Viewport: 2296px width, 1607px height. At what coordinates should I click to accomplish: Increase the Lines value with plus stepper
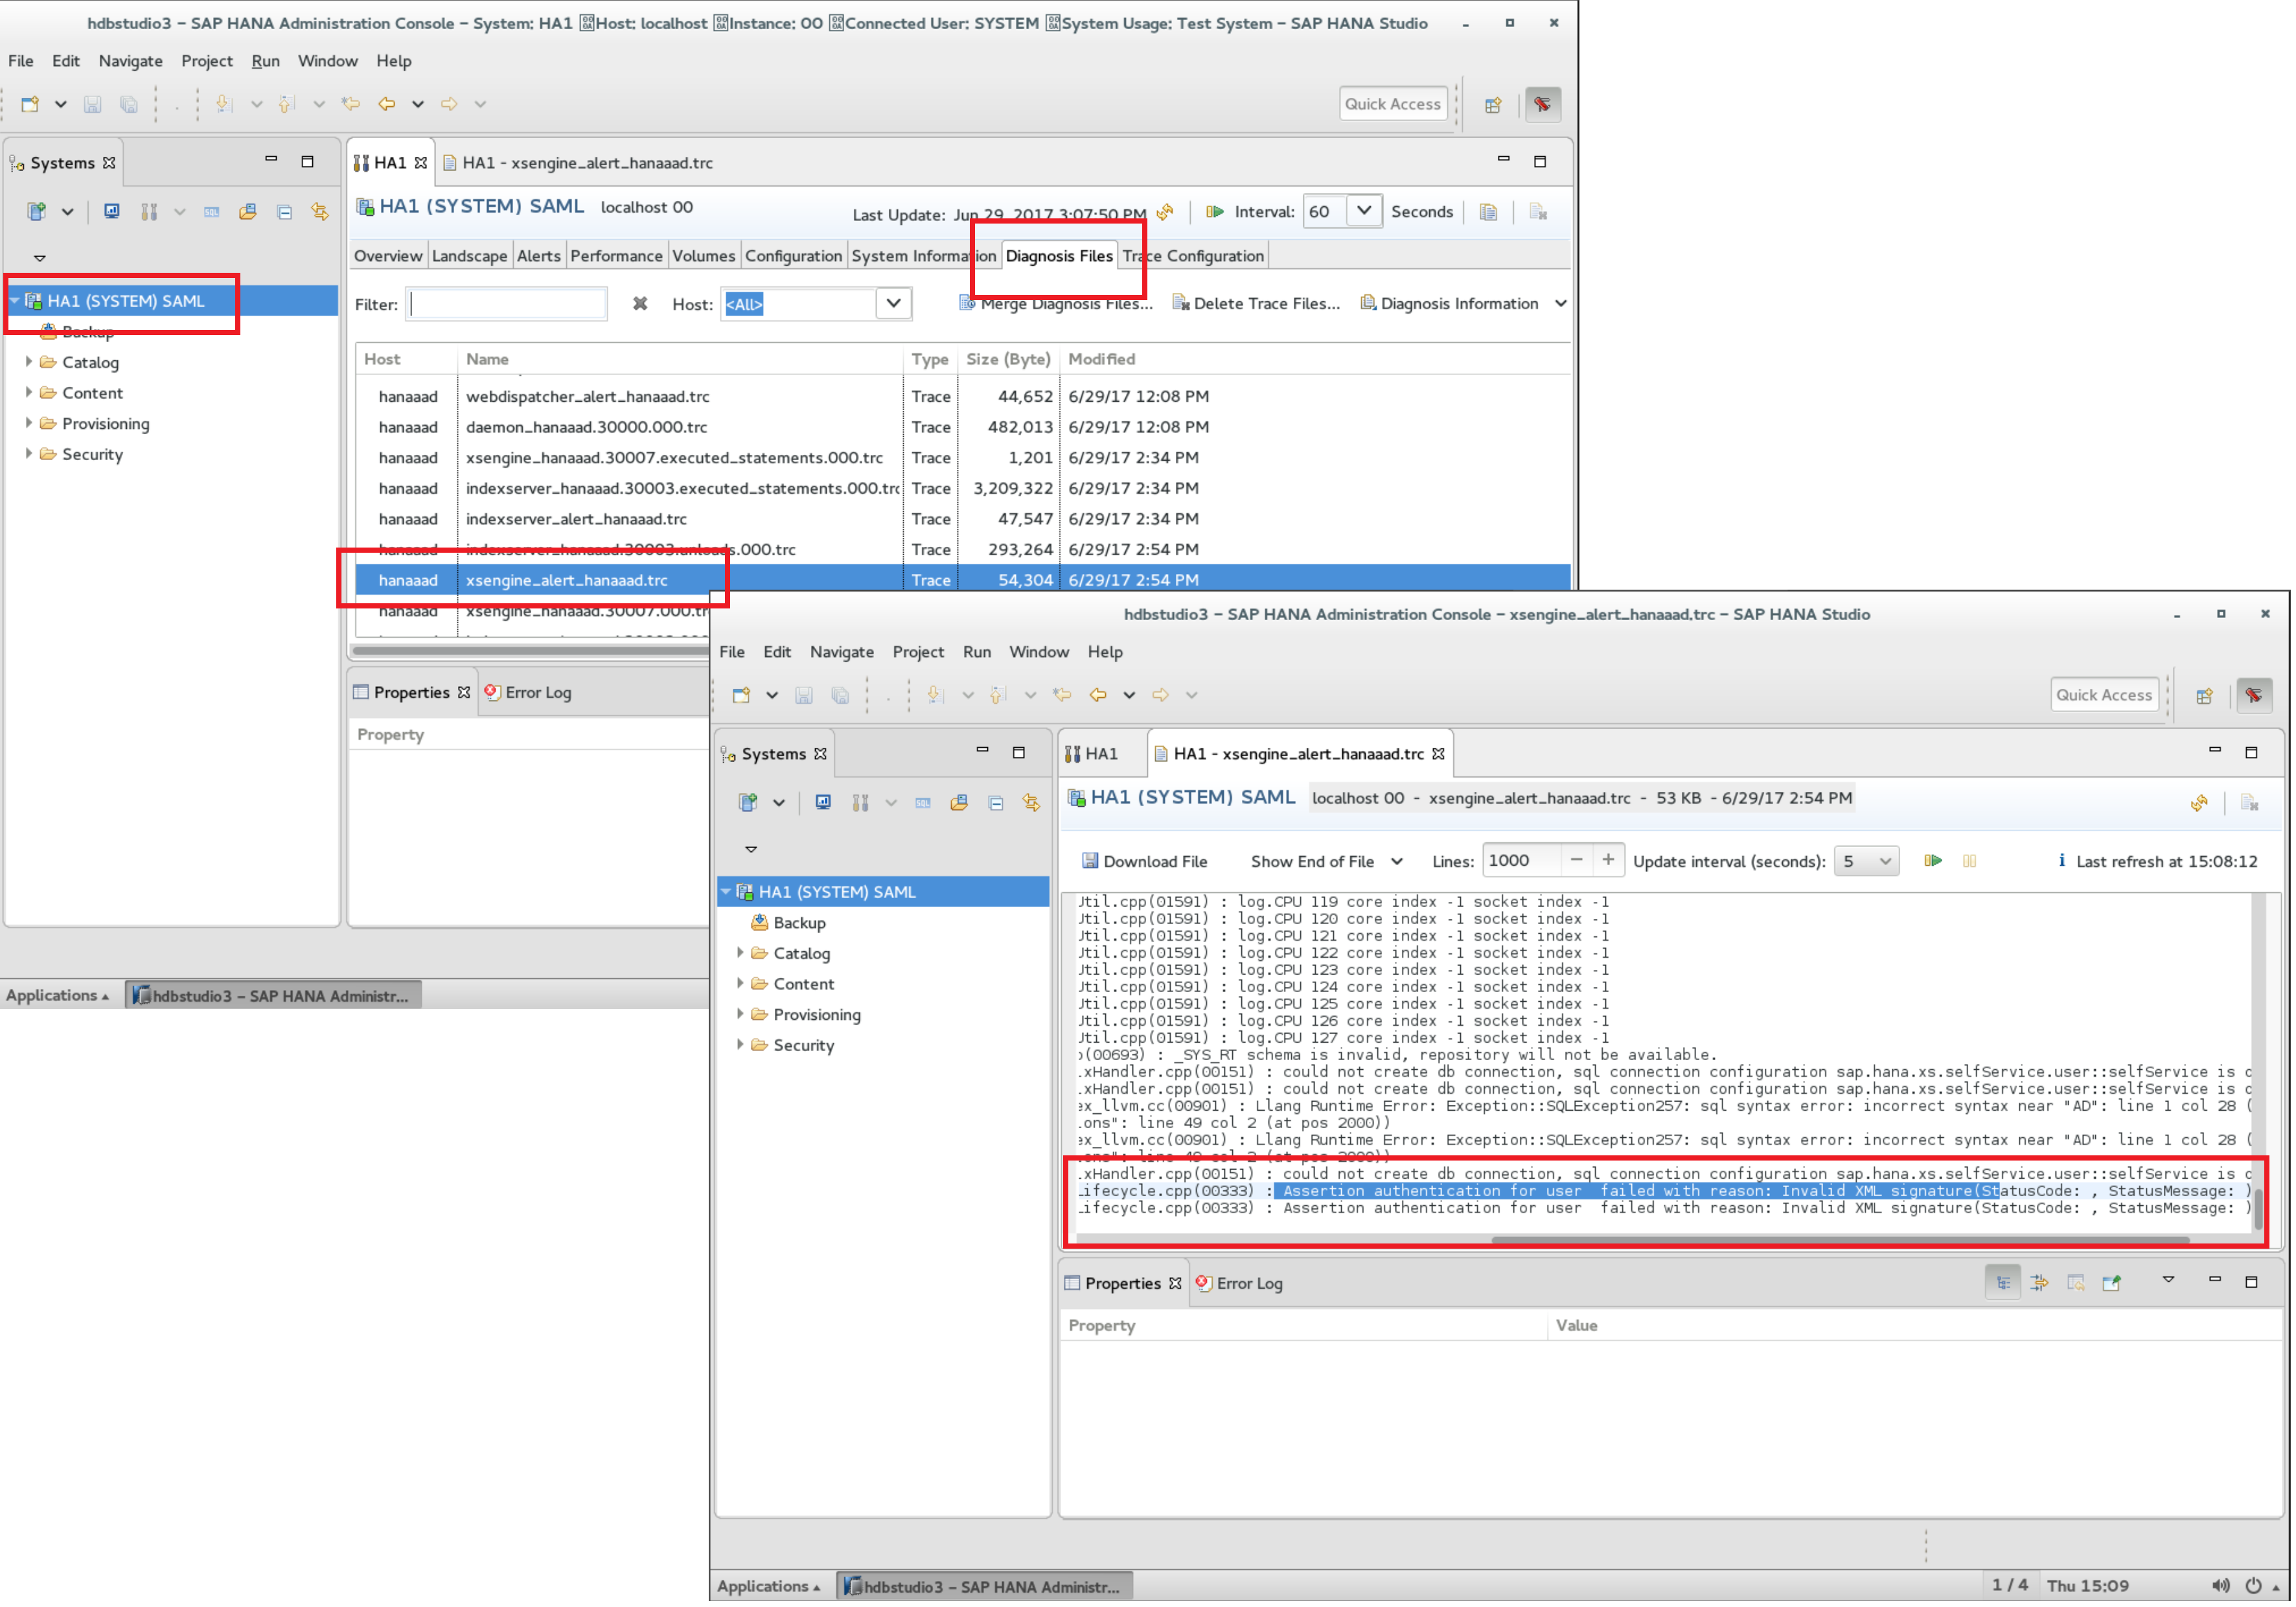coord(1608,861)
